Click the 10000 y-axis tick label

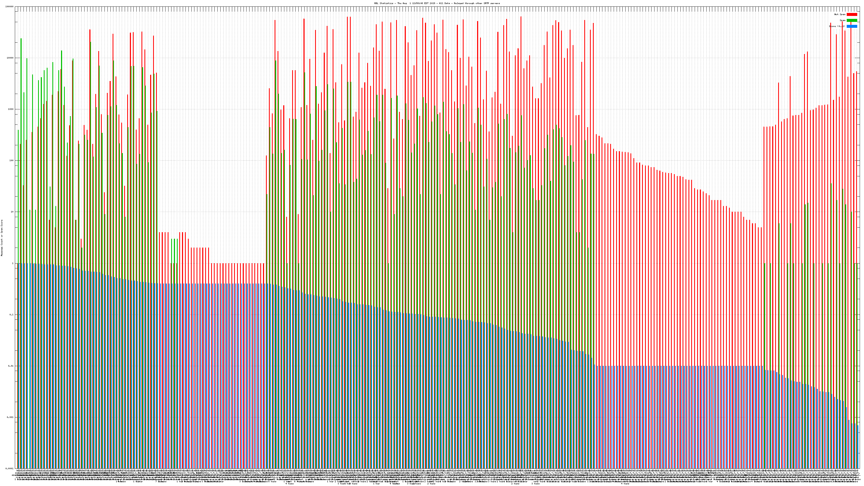tap(11, 58)
